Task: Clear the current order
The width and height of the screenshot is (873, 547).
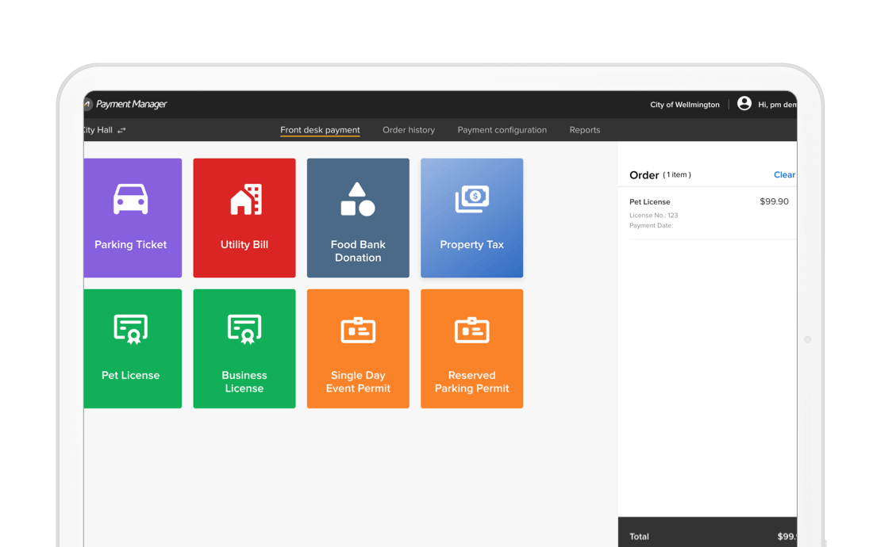Action: tap(784, 175)
